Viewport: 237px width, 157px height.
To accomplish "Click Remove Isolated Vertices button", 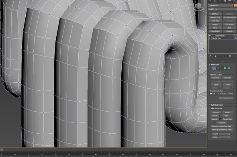I will point(221,126).
